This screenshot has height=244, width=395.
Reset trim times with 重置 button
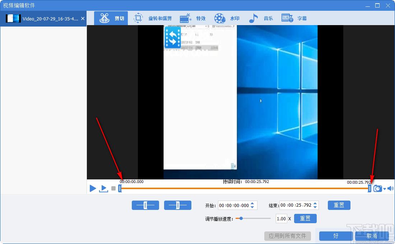(339, 205)
